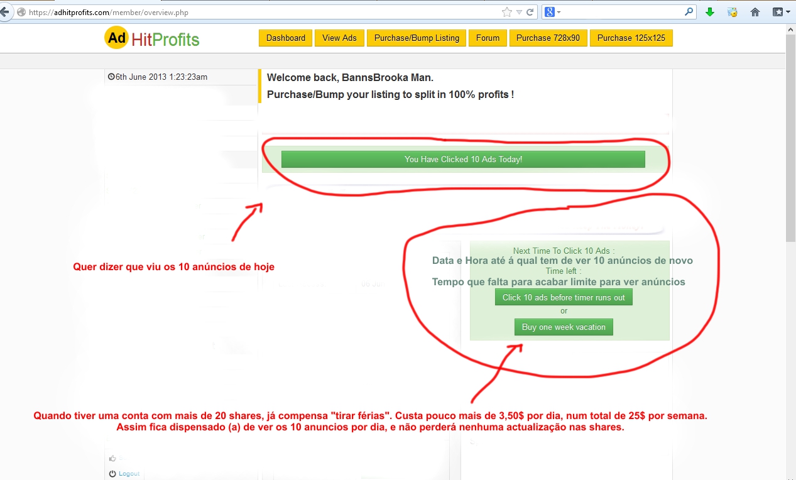Bookmark page with the star icon

click(x=507, y=12)
